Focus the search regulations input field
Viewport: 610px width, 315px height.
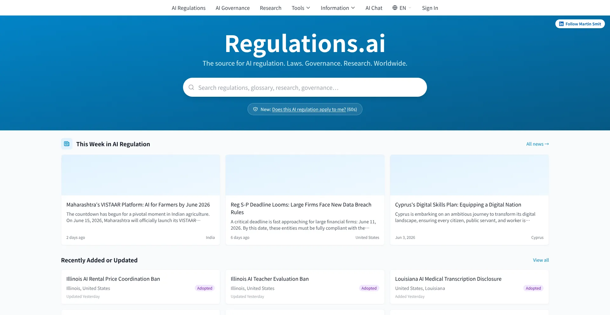click(305, 87)
